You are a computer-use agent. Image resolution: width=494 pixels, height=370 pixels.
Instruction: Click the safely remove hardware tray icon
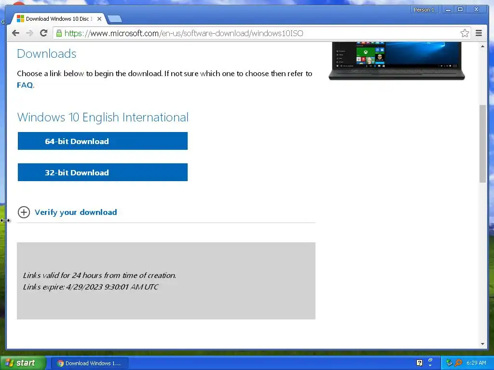click(449, 363)
